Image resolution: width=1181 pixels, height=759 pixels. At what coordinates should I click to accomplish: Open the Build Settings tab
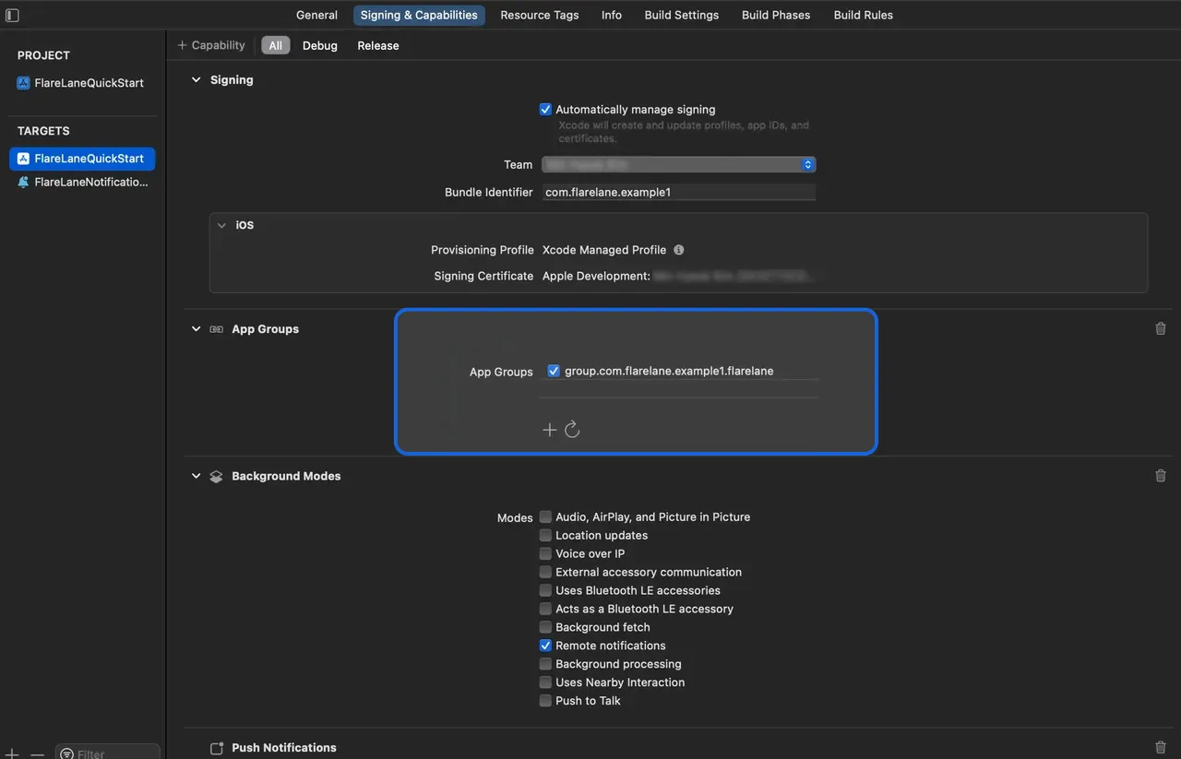tap(682, 15)
